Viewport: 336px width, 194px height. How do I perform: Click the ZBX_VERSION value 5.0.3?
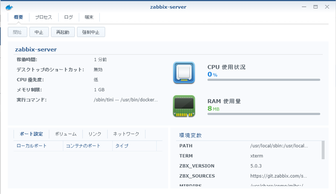pyautogui.click(x=256, y=166)
